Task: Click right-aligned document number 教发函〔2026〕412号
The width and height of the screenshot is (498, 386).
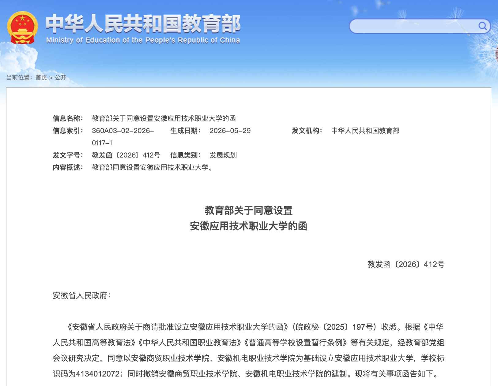Action: coord(406,264)
